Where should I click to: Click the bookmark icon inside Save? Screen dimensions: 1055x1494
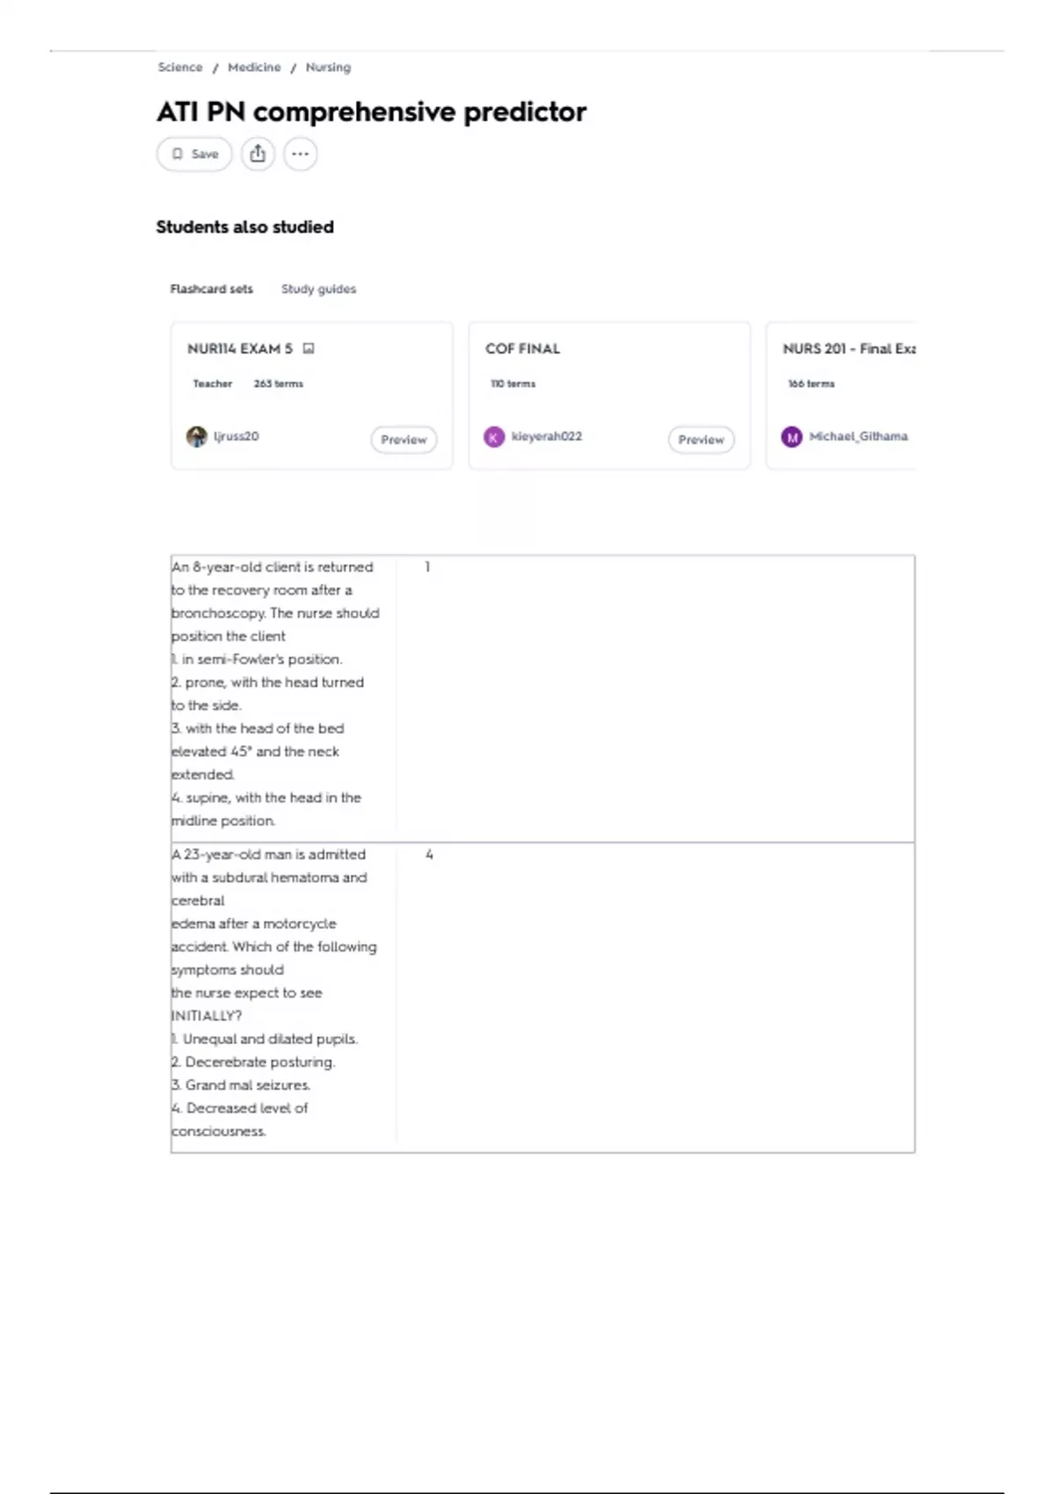pyautogui.click(x=178, y=154)
